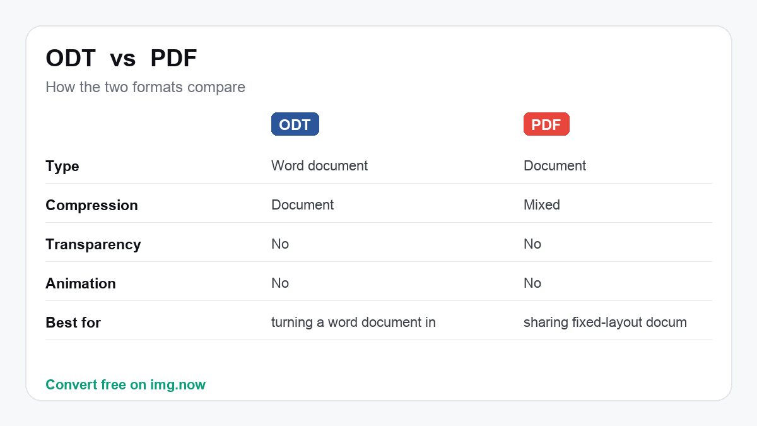
Task: Click the 'Best for' row label
Action: (73, 322)
